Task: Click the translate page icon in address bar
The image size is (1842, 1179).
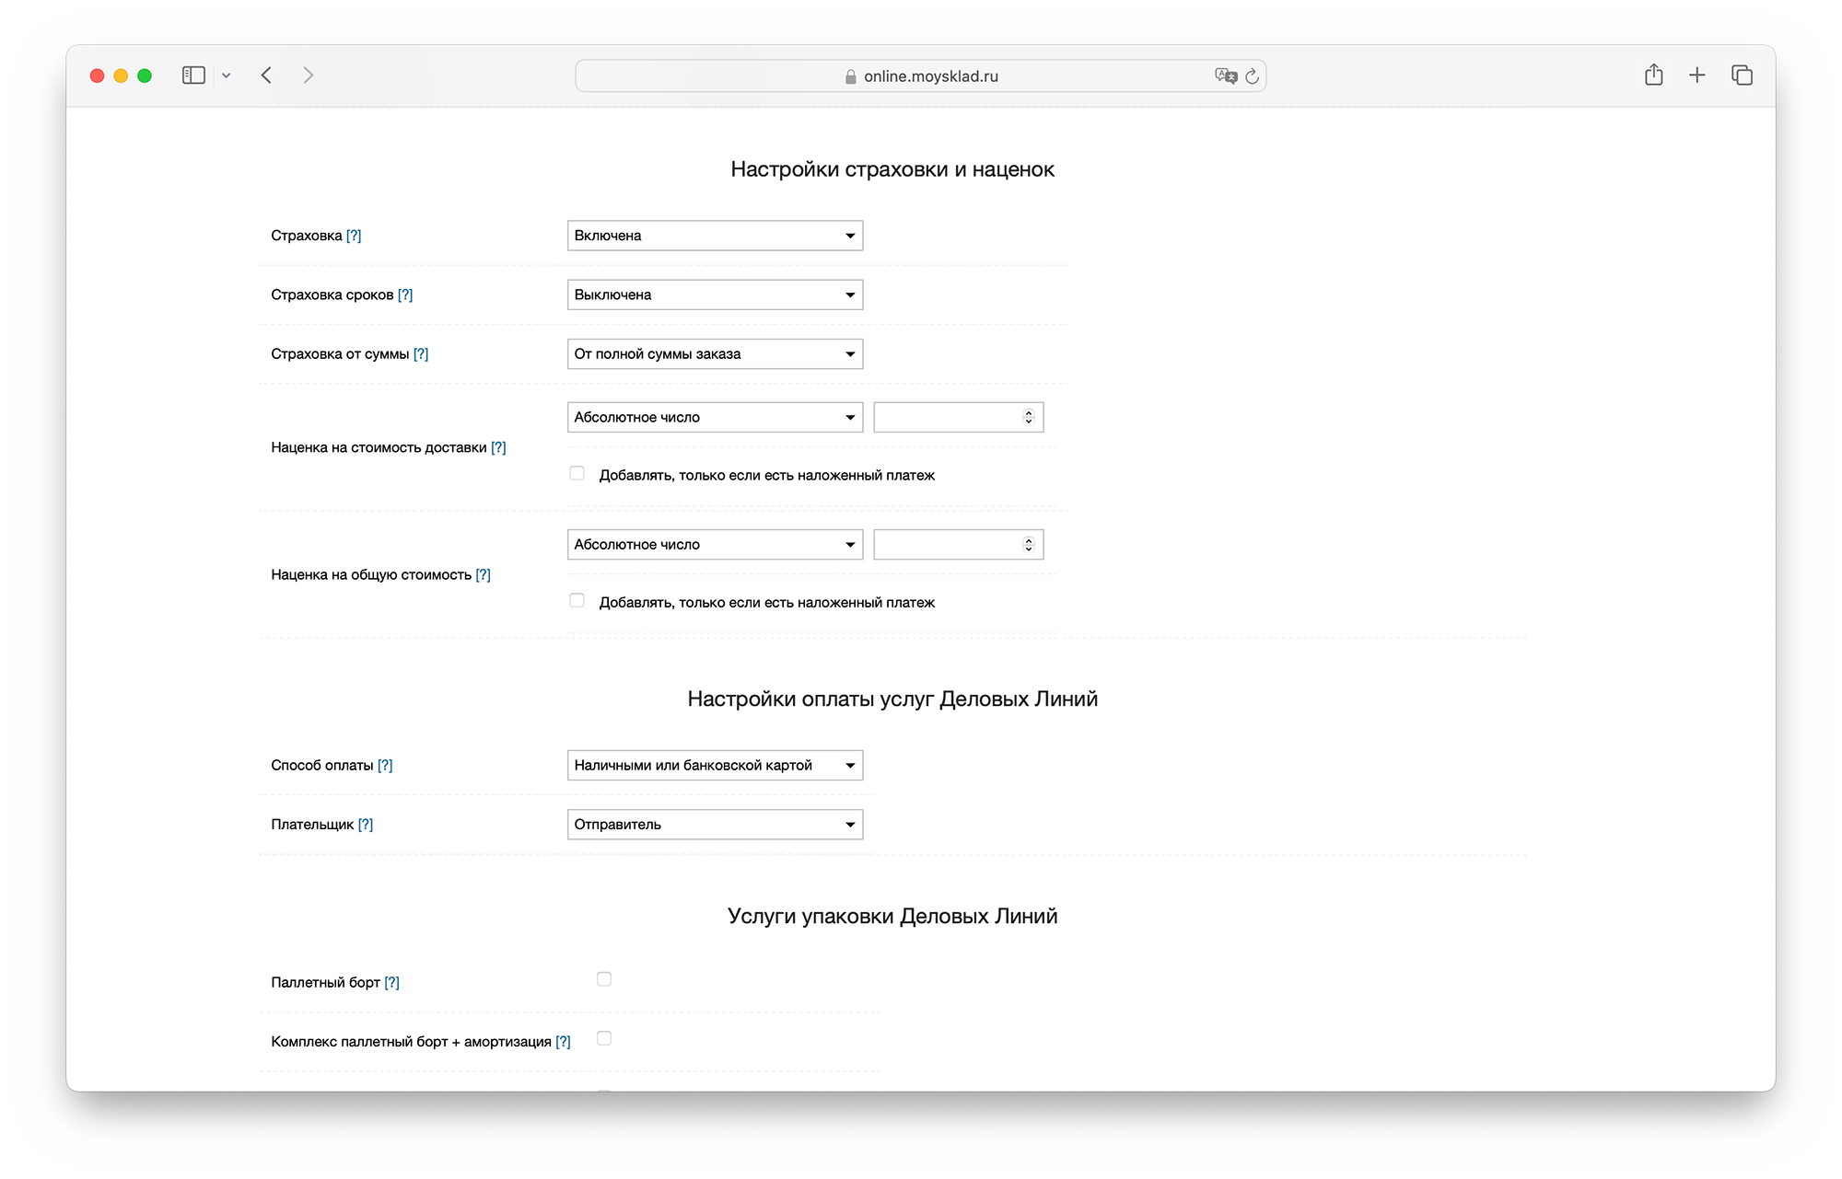Action: (x=1225, y=76)
